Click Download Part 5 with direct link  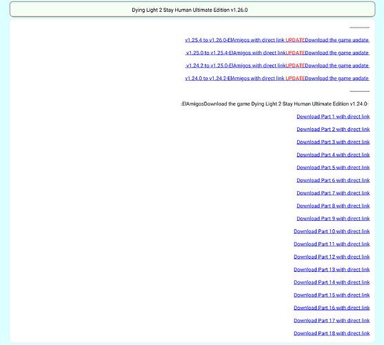pyautogui.click(x=333, y=168)
